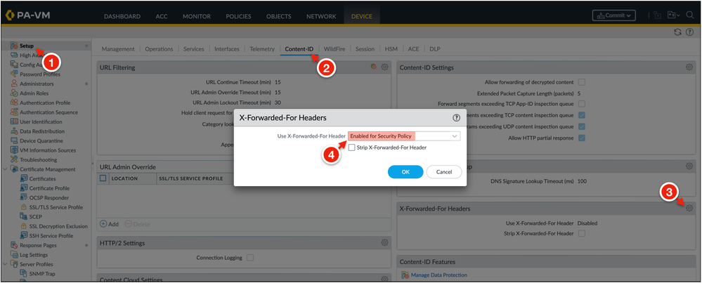Image resolution: width=702 pixels, height=283 pixels.
Task: Open URL Filtering settings gear
Action: 384,67
